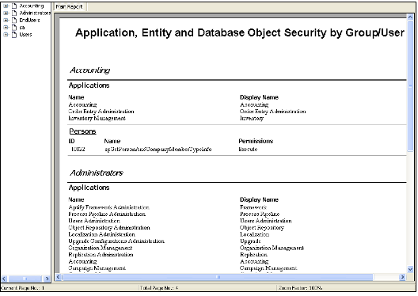Viewport: 418px width, 296px height.
Task: Expand the Users tree node
Action: click(6, 35)
